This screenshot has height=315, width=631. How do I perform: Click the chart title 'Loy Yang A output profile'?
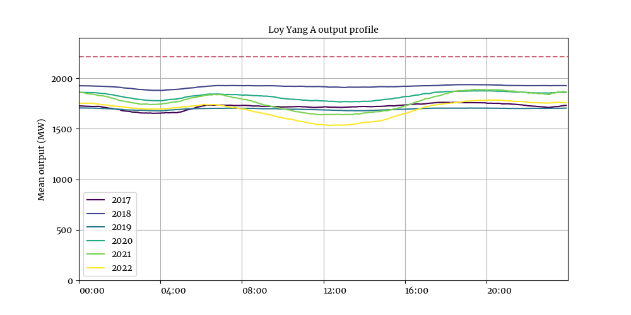coord(323,30)
